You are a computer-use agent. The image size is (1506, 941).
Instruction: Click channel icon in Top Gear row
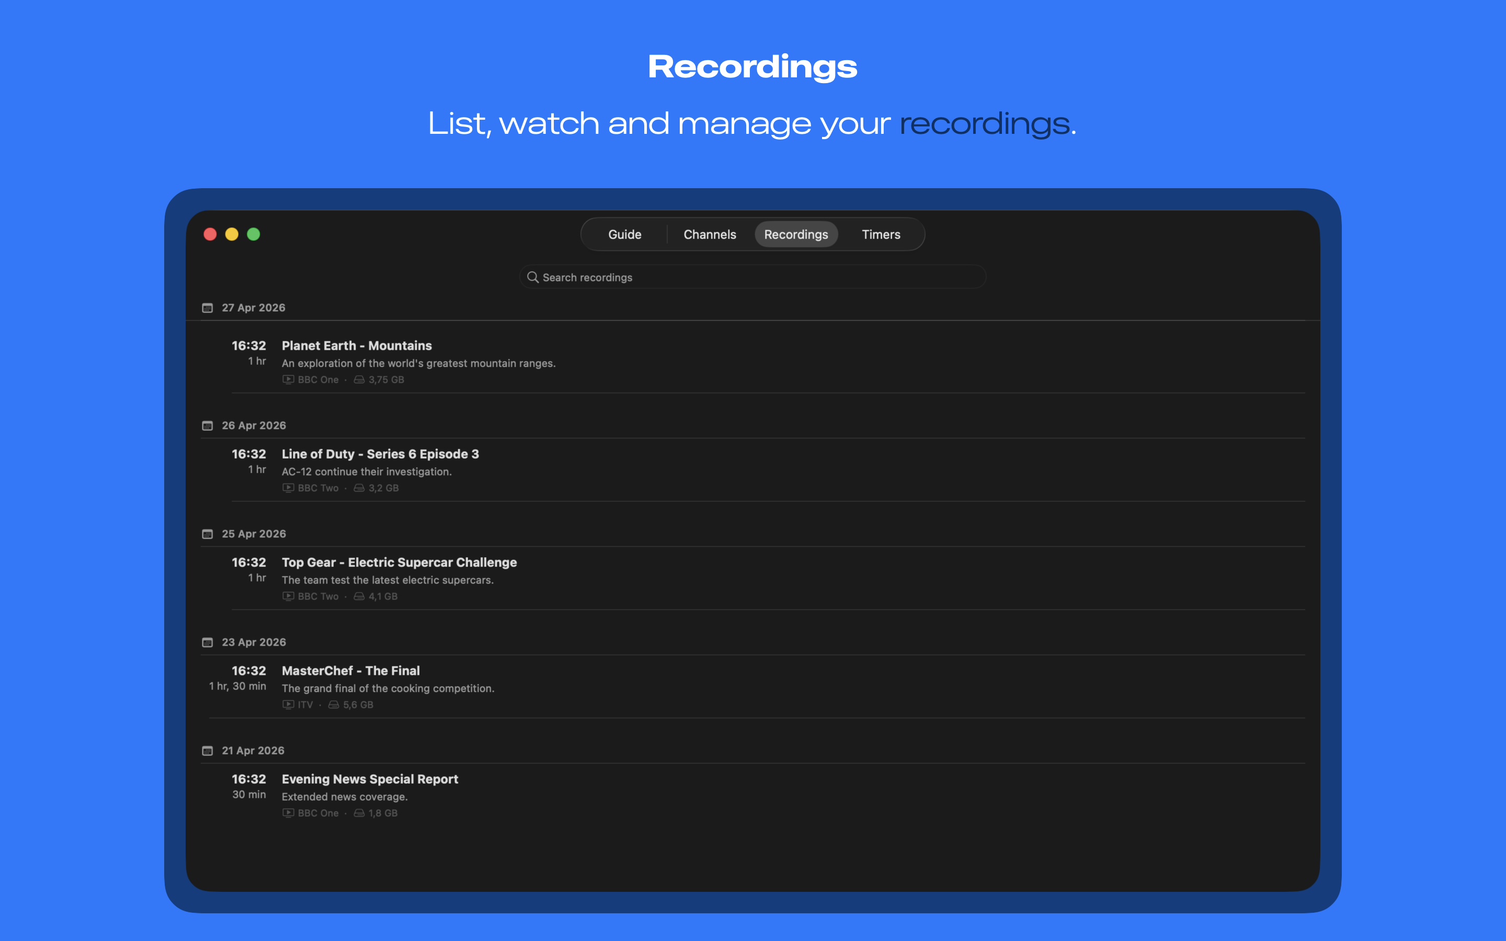click(x=288, y=596)
